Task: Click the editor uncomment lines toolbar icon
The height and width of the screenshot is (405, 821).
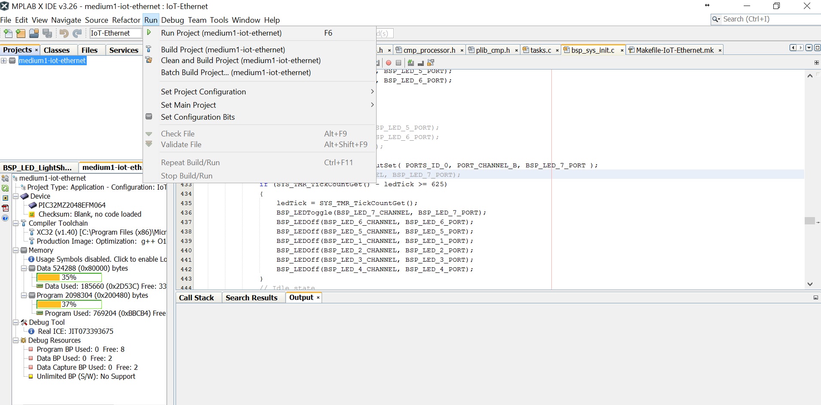Action: click(421, 63)
